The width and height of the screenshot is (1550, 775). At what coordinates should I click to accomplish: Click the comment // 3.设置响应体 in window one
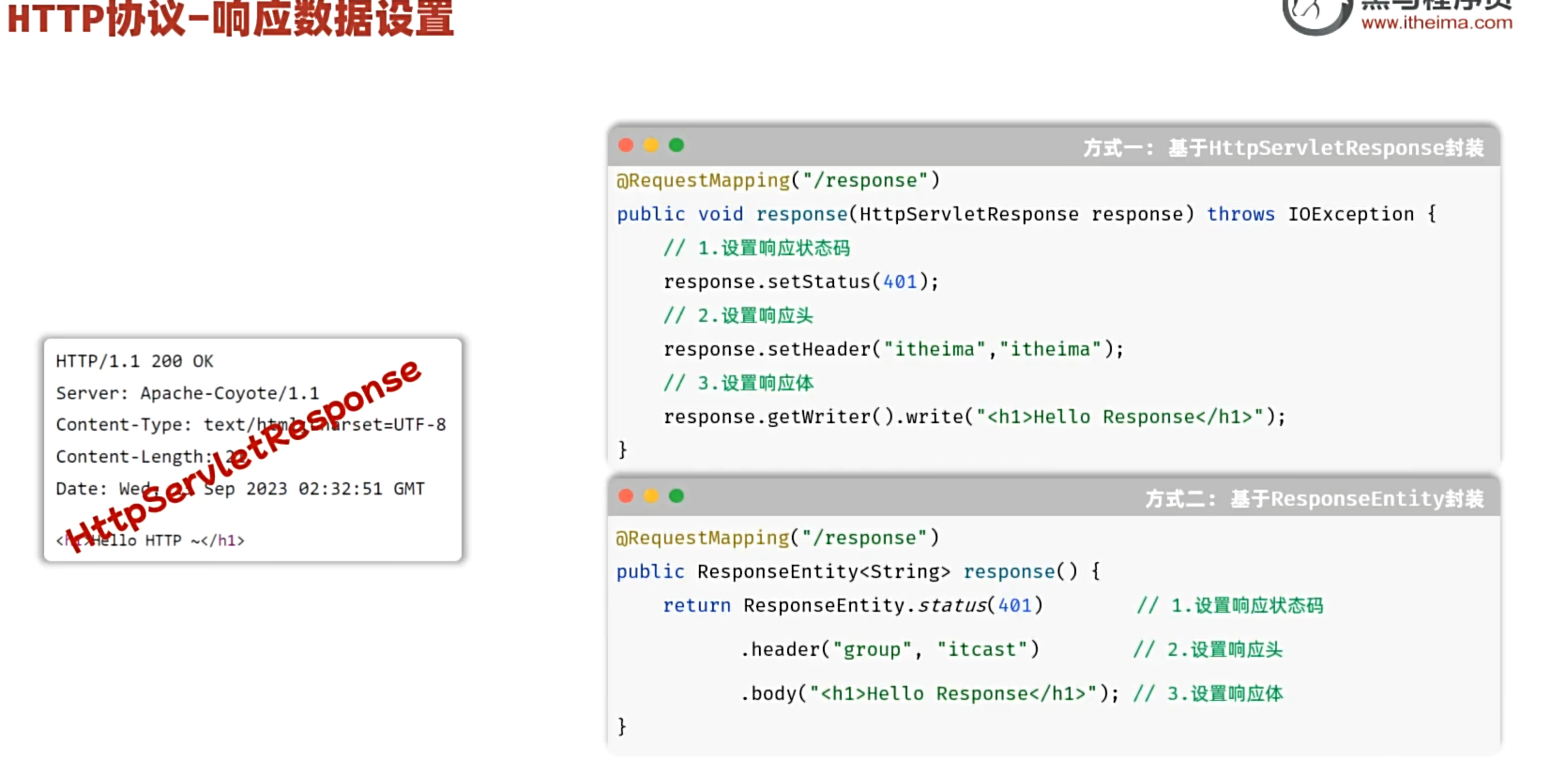pos(738,383)
